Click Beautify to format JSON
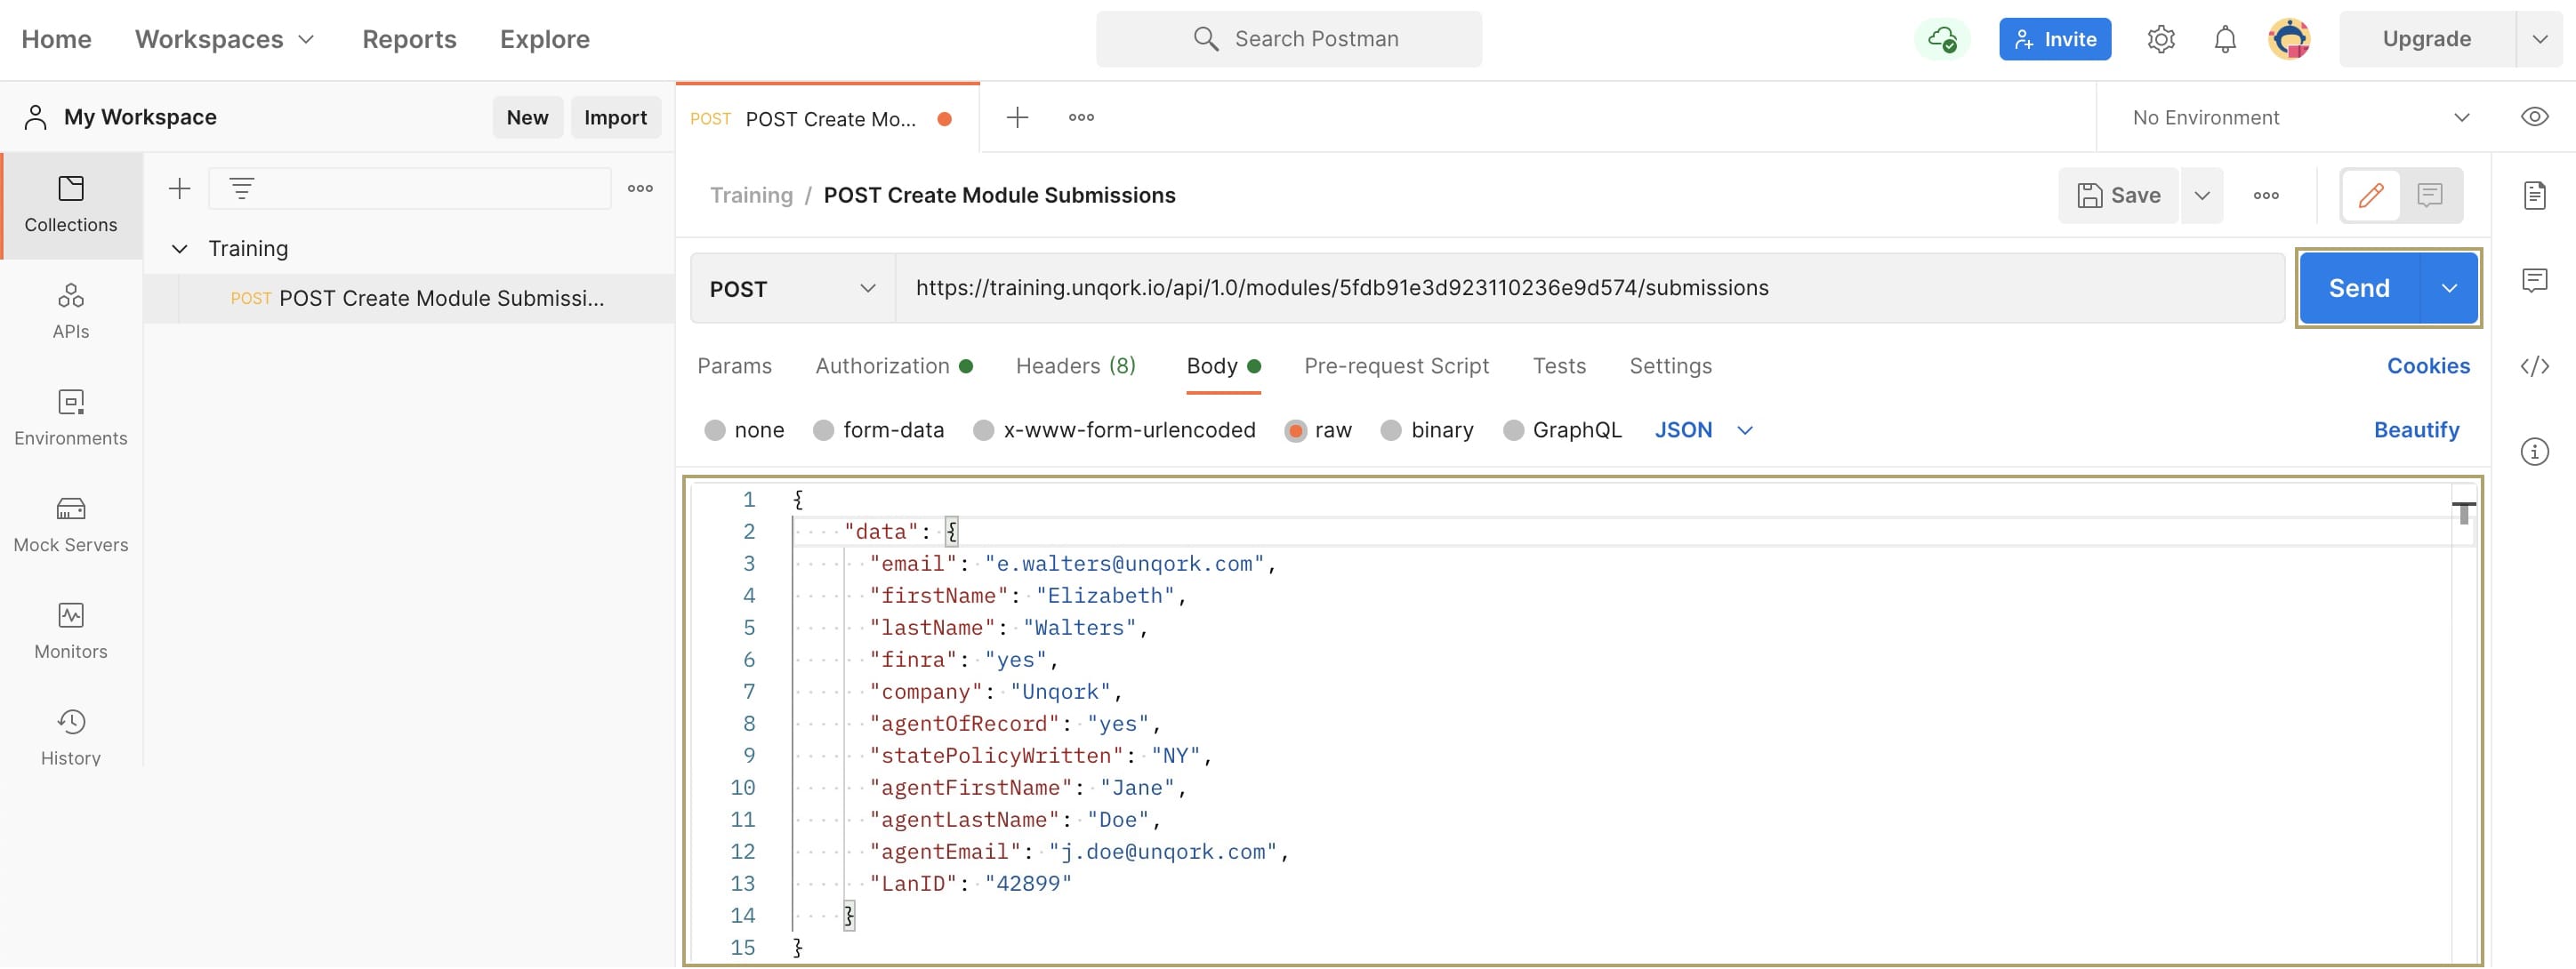The width and height of the screenshot is (2576, 969). 2416,429
